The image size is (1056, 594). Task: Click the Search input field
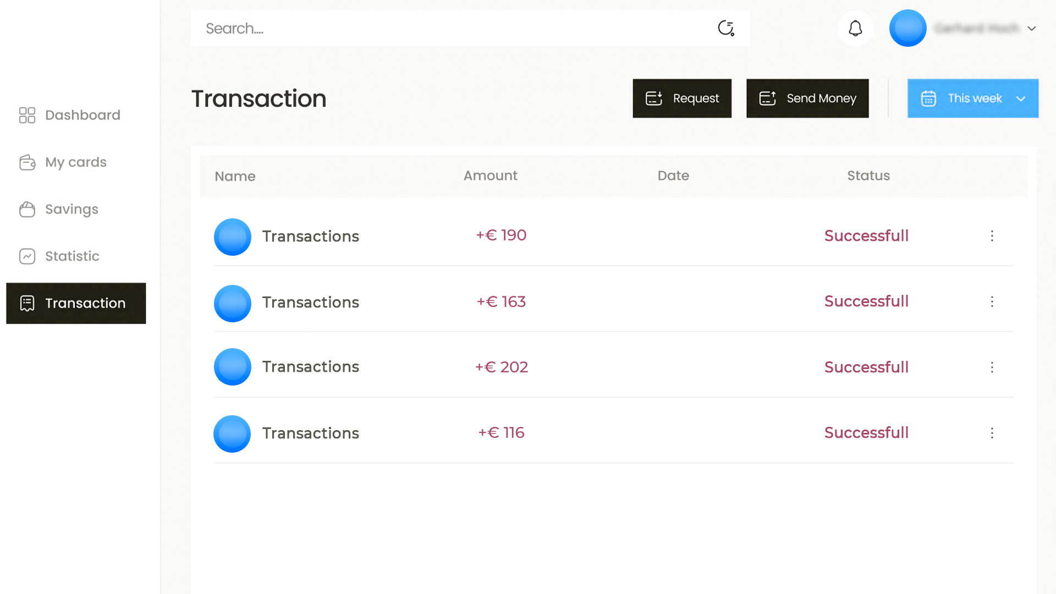451,28
